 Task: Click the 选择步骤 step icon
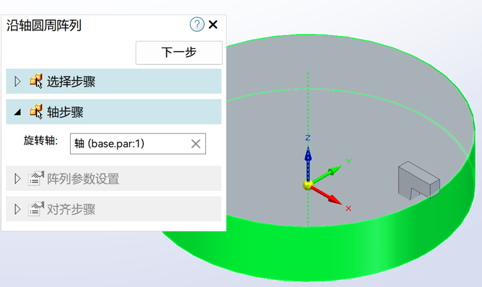36,82
